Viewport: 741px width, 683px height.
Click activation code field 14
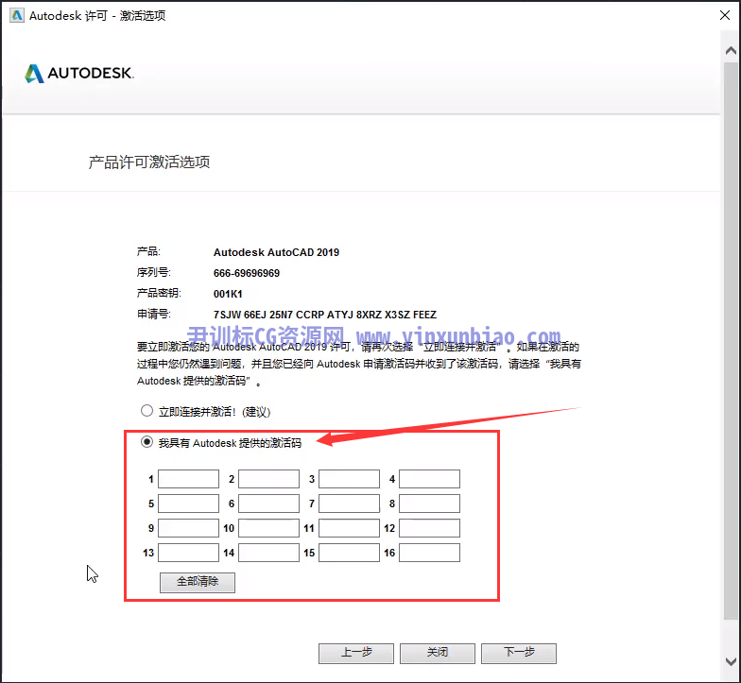268,553
